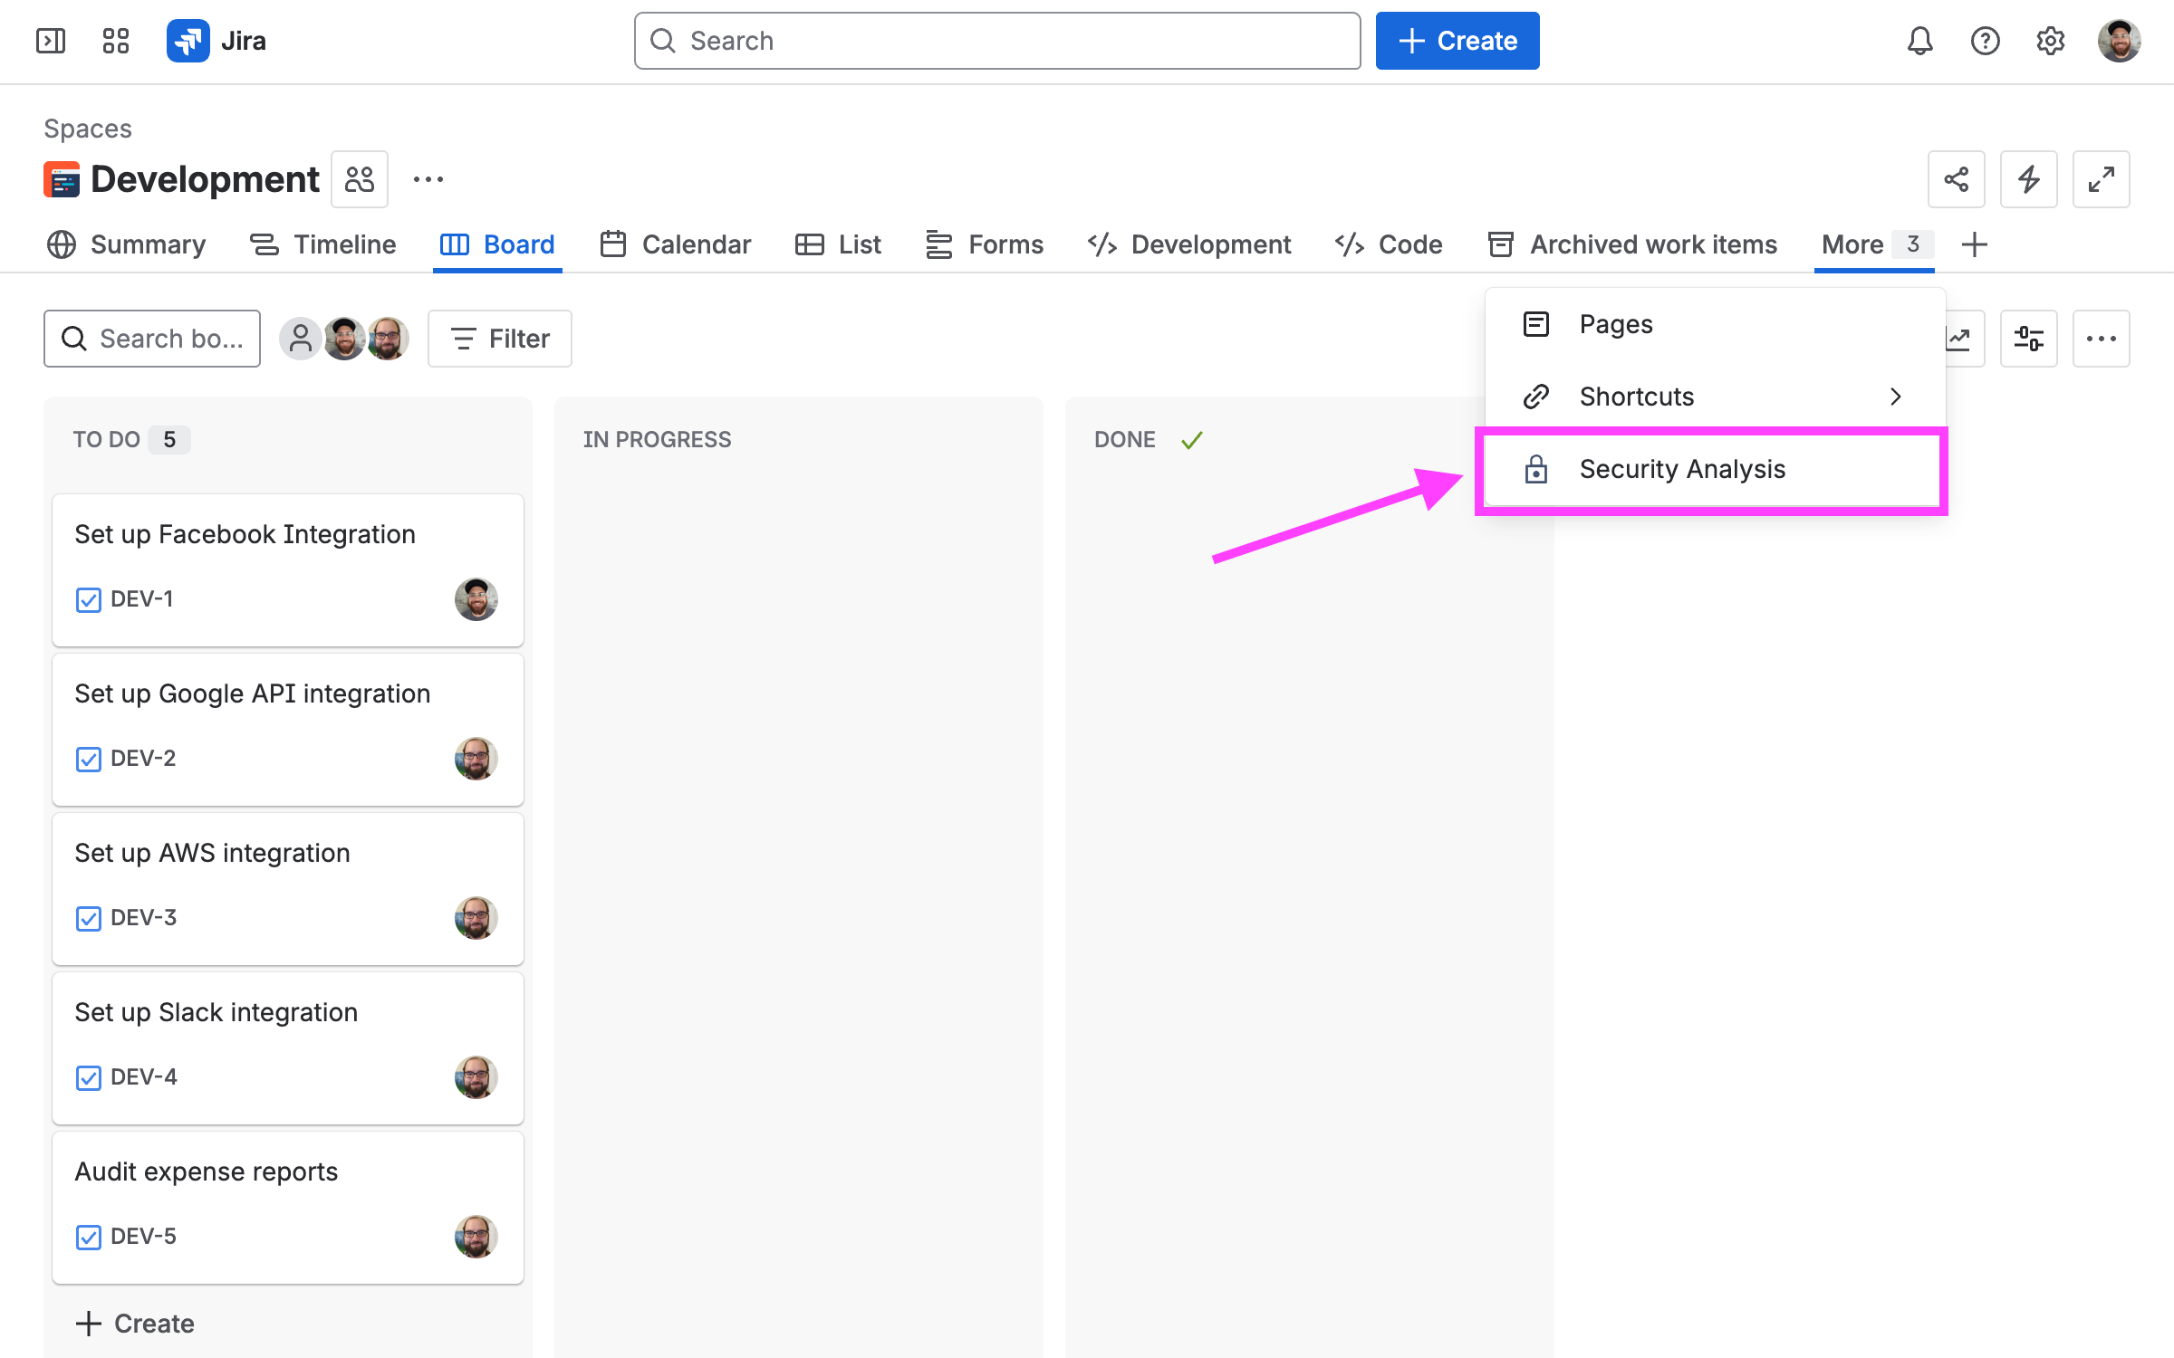This screenshot has height=1358, width=2174.
Task: Collapse the sidebar panel icon
Action: point(51,41)
